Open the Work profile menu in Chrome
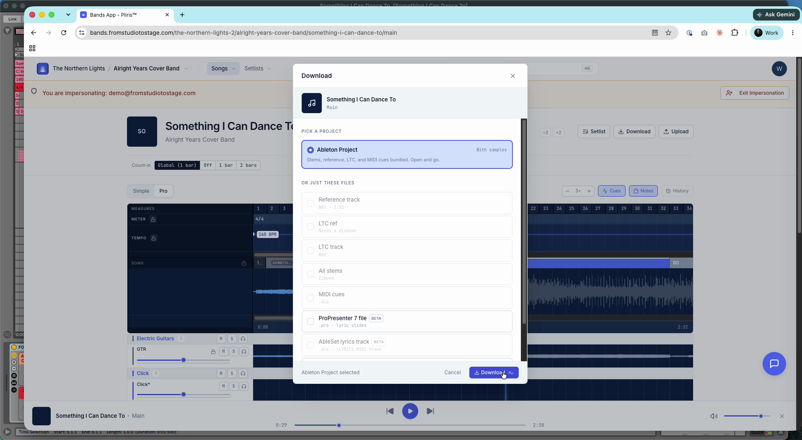Image resolution: width=802 pixels, height=440 pixels. pos(766,33)
